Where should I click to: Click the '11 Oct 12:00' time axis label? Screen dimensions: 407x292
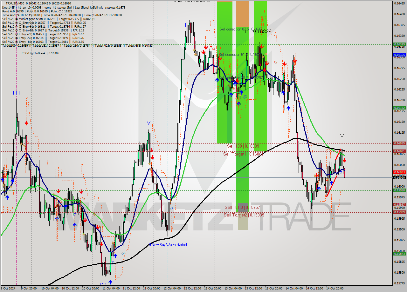point(131,289)
